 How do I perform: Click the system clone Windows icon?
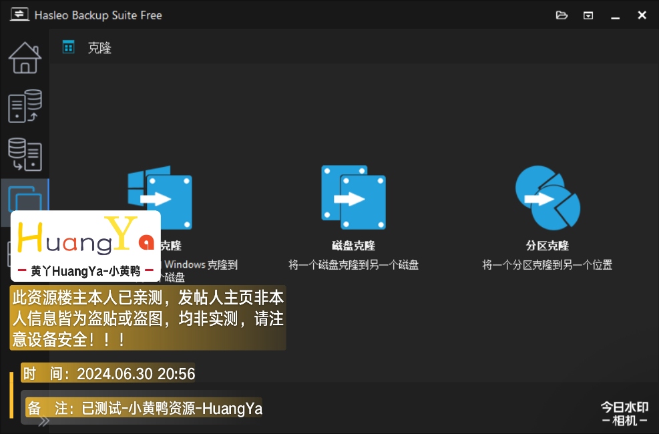point(160,197)
